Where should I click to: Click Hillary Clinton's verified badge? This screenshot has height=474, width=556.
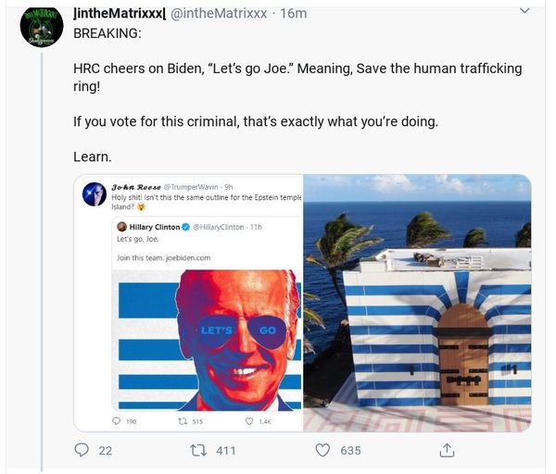(x=185, y=228)
